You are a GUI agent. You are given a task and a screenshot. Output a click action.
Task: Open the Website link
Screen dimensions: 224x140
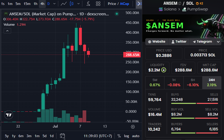[157, 42]
